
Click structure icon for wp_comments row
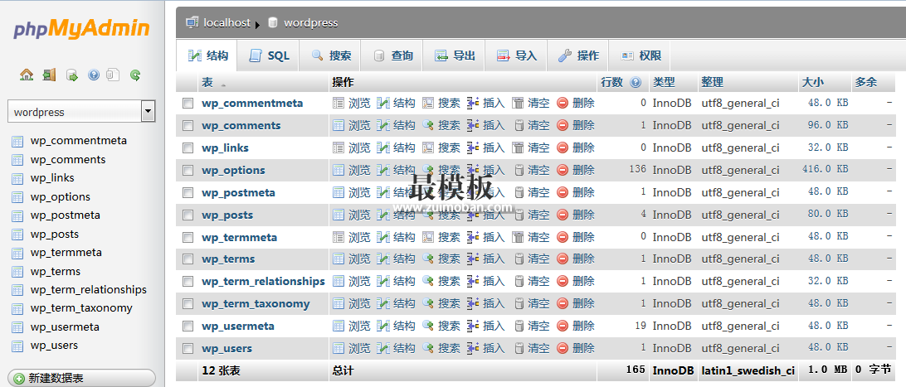coord(383,125)
